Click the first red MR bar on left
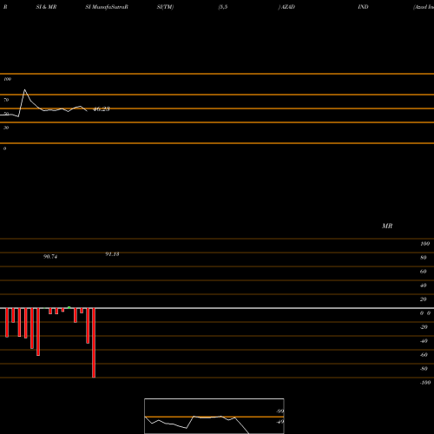The height and width of the screenshot is (434, 434). coord(7,323)
